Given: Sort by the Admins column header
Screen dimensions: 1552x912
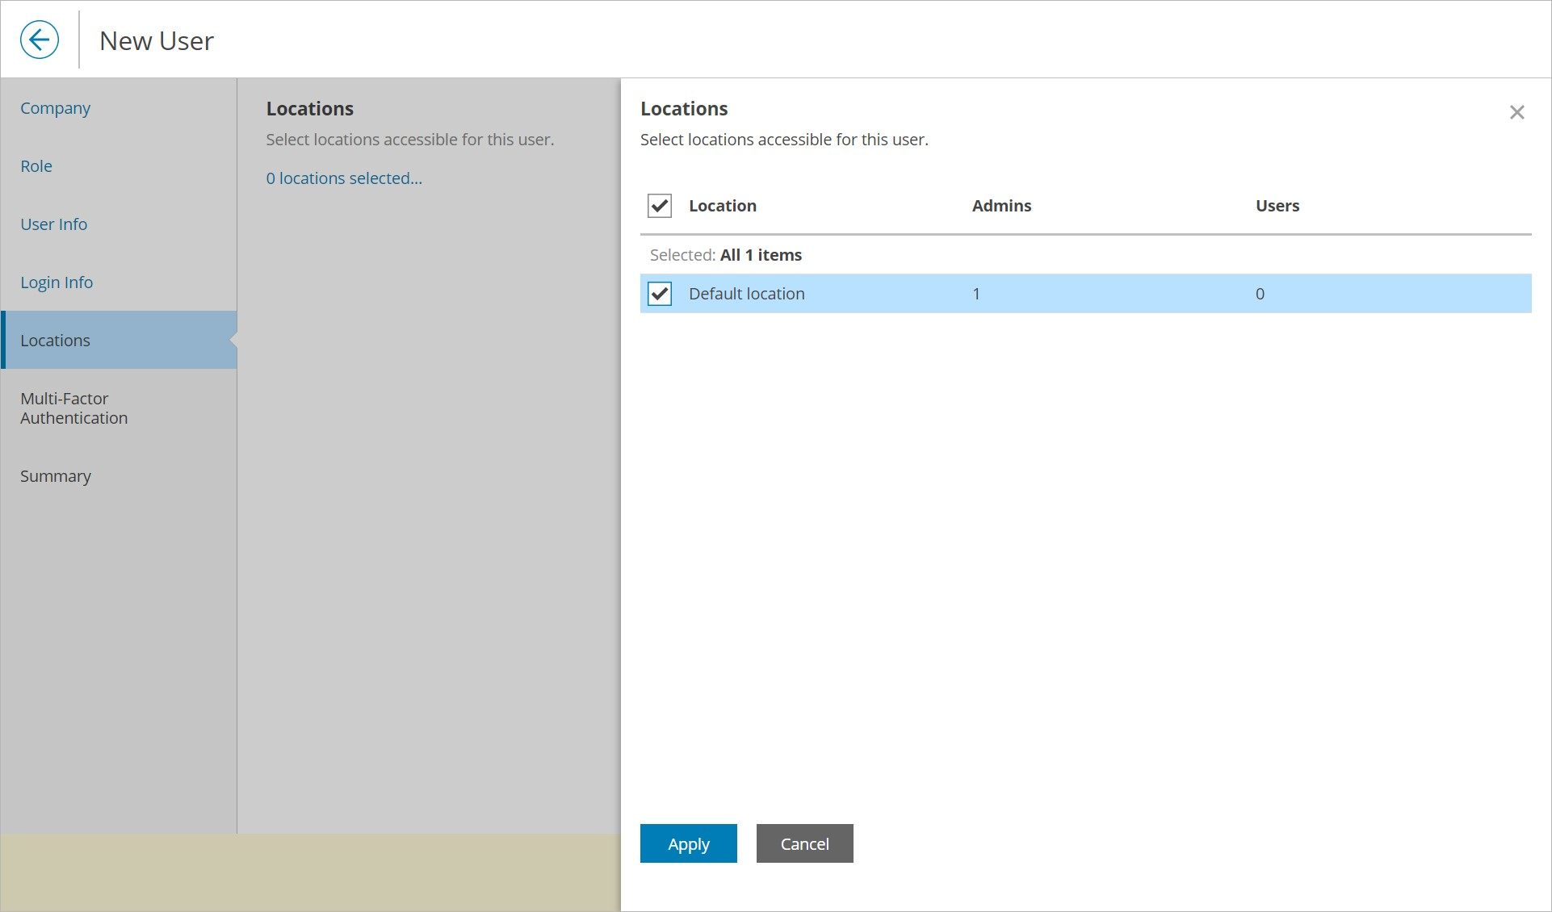Looking at the screenshot, I should coord(1001,206).
